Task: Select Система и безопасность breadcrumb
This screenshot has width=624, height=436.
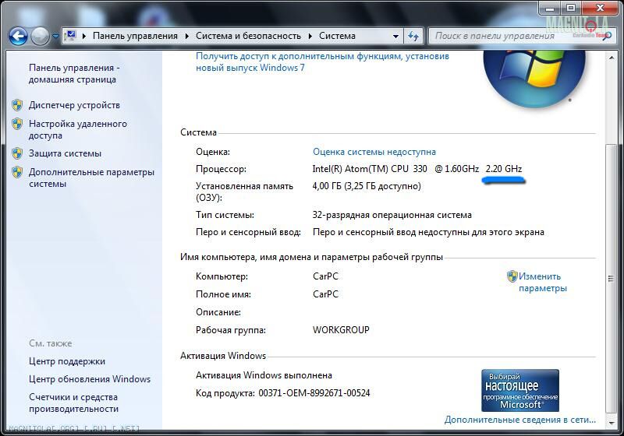Action: pyautogui.click(x=248, y=36)
